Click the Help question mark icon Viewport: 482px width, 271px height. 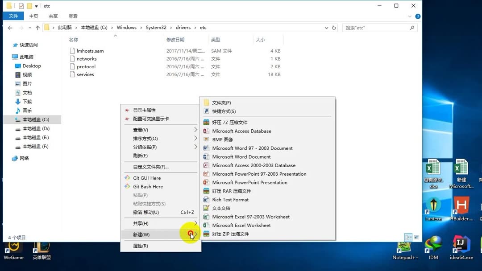[x=417, y=16]
